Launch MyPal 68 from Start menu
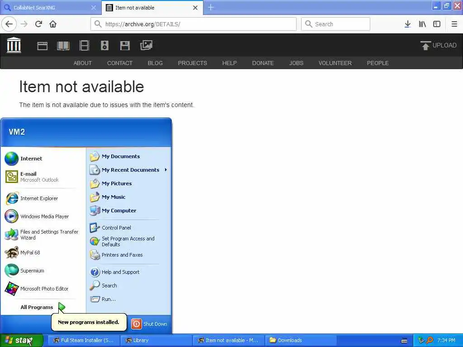The image size is (463, 347). [x=43, y=253]
